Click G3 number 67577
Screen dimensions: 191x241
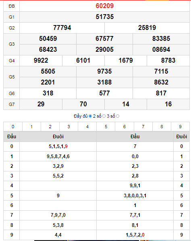pos(104,38)
